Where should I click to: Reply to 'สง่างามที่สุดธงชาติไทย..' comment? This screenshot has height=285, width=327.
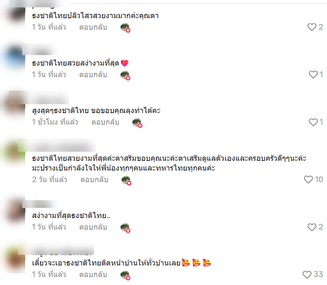tap(93, 227)
